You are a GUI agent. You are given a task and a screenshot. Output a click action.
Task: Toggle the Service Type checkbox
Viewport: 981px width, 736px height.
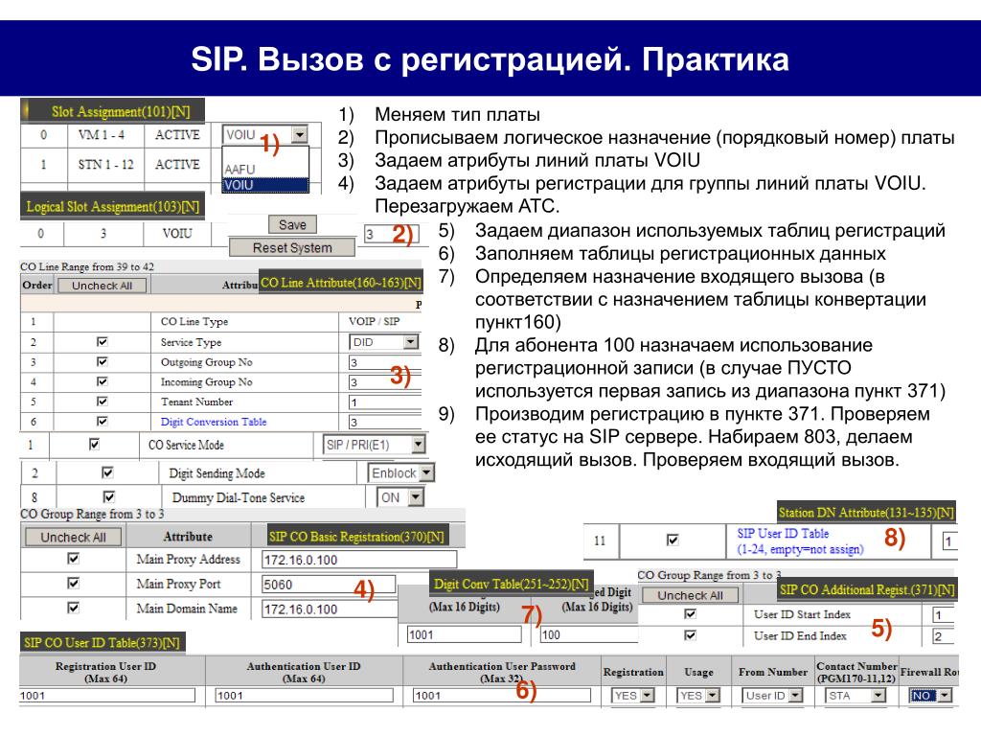(x=102, y=342)
